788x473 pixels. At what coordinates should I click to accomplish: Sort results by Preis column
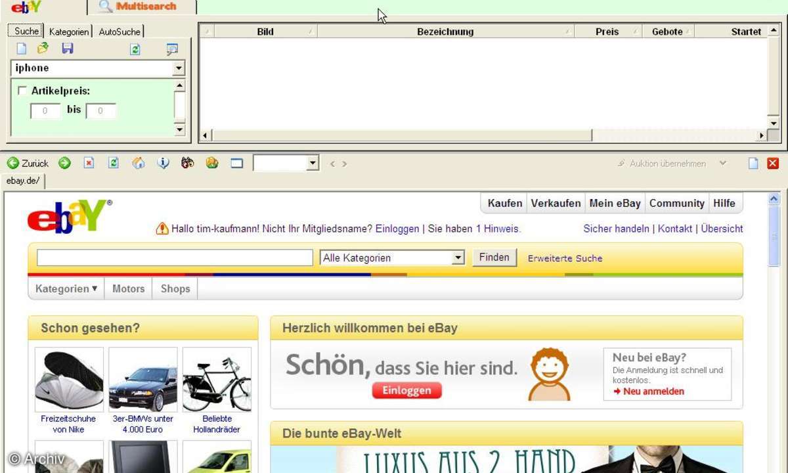click(x=607, y=32)
